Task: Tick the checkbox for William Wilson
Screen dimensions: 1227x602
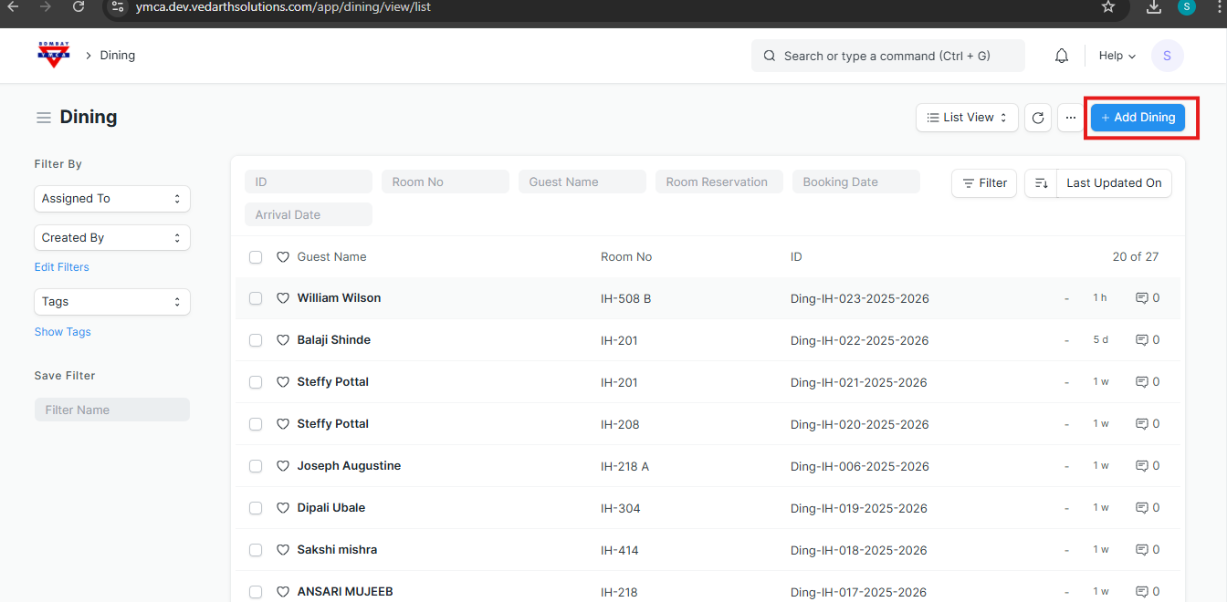Action: (256, 298)
